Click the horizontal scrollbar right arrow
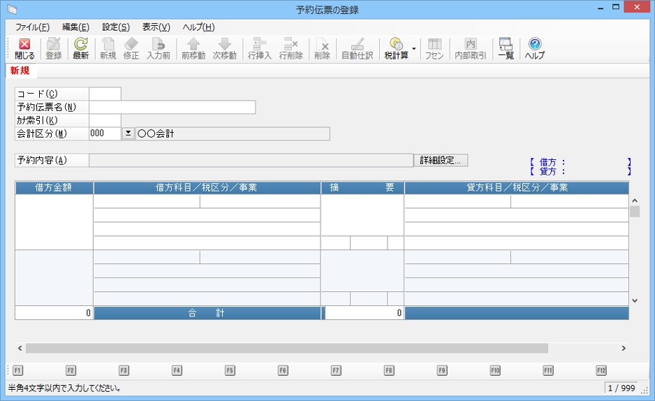Screen dimensions: 655x401 623,348
